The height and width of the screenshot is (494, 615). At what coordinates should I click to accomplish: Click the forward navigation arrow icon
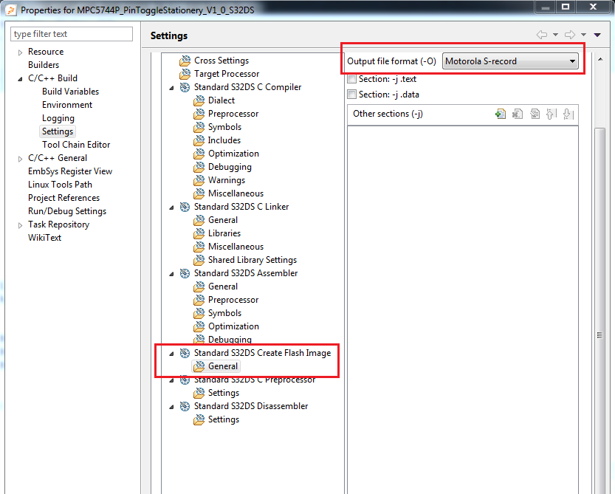click(x=570, y=35)
